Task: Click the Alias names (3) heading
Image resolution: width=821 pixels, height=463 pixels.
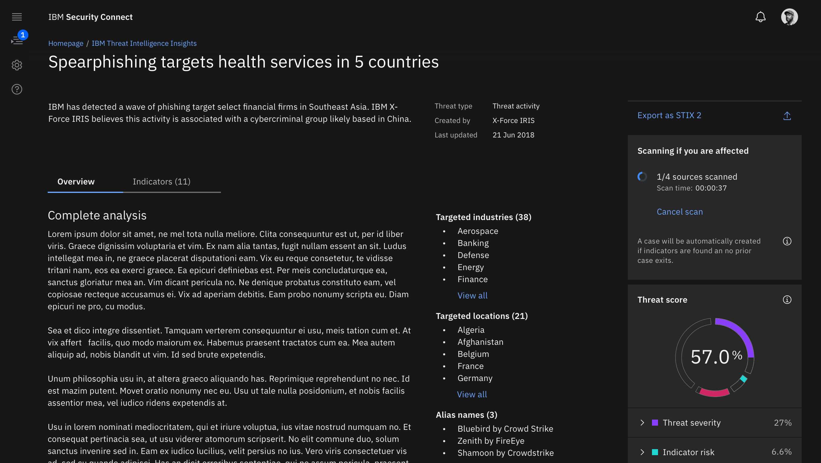Action: [x=466, y=415]
